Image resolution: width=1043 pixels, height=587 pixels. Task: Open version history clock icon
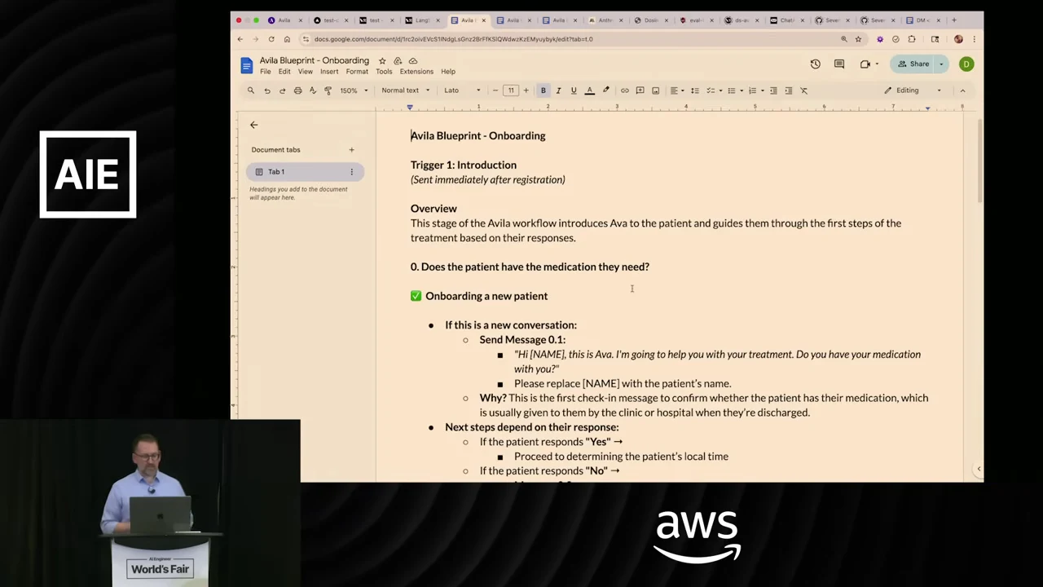815,64
